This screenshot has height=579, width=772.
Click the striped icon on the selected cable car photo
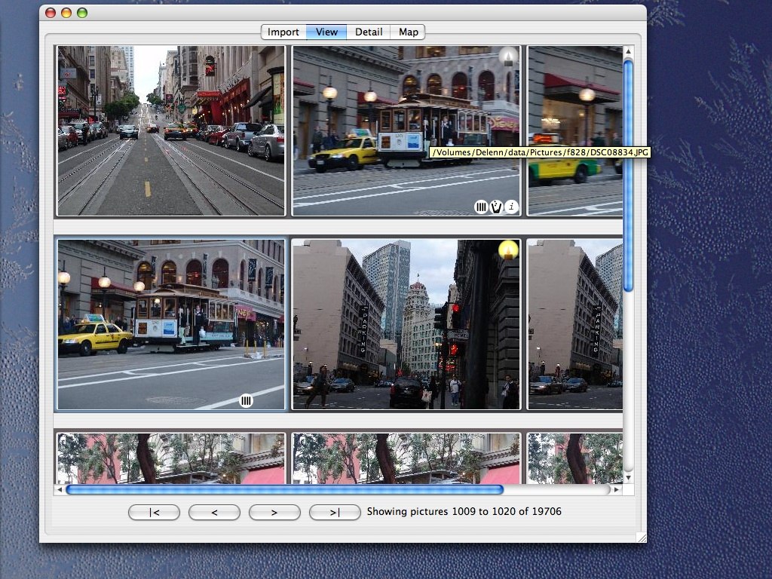tap(247, 401)
